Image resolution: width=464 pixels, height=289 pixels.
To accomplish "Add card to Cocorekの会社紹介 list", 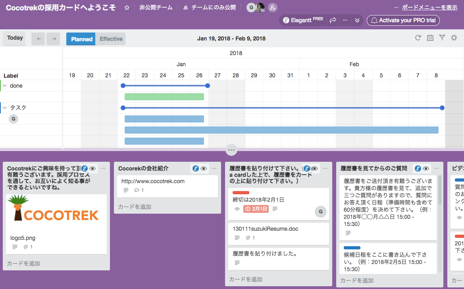I will (x=135, y=207).
